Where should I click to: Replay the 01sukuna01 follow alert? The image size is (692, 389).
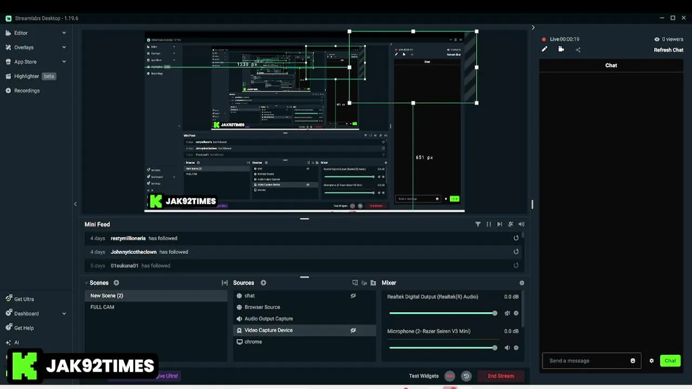click(516, 265)
